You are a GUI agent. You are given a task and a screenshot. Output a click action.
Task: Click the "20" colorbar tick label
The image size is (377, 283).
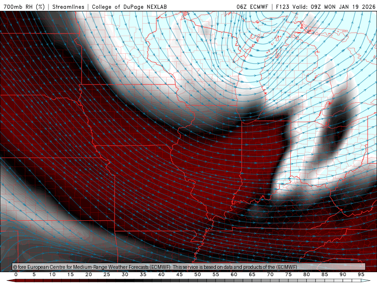click(x=89, y=275)
